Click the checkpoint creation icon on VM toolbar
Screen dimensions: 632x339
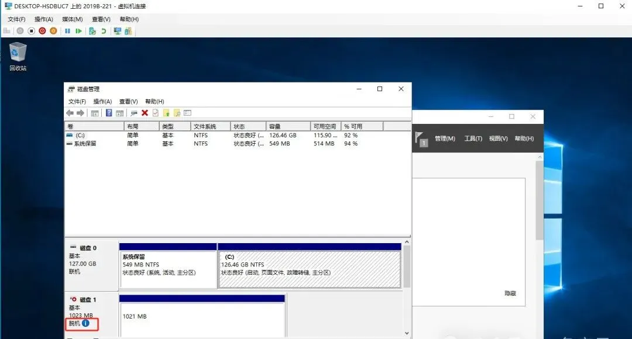coord(92,30)
